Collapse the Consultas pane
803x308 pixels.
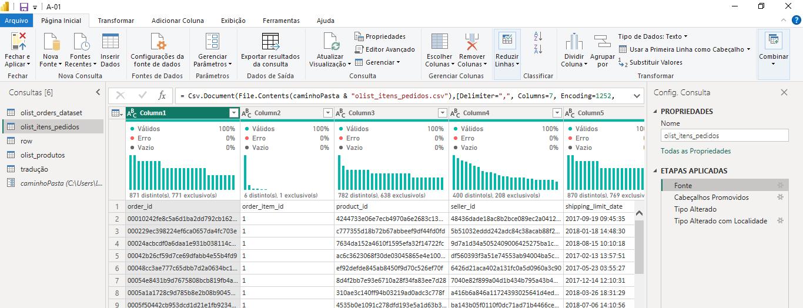pos(98,92)
